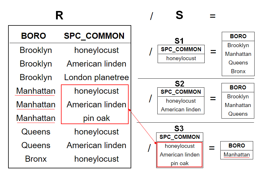This screenshot has height=175, width=263.
Task: Select underlined Manhattan in the S3 result
Action: [x=237, y=155]
